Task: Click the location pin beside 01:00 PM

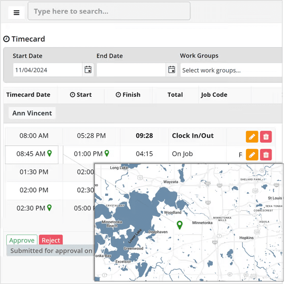Action: (106, 154)
